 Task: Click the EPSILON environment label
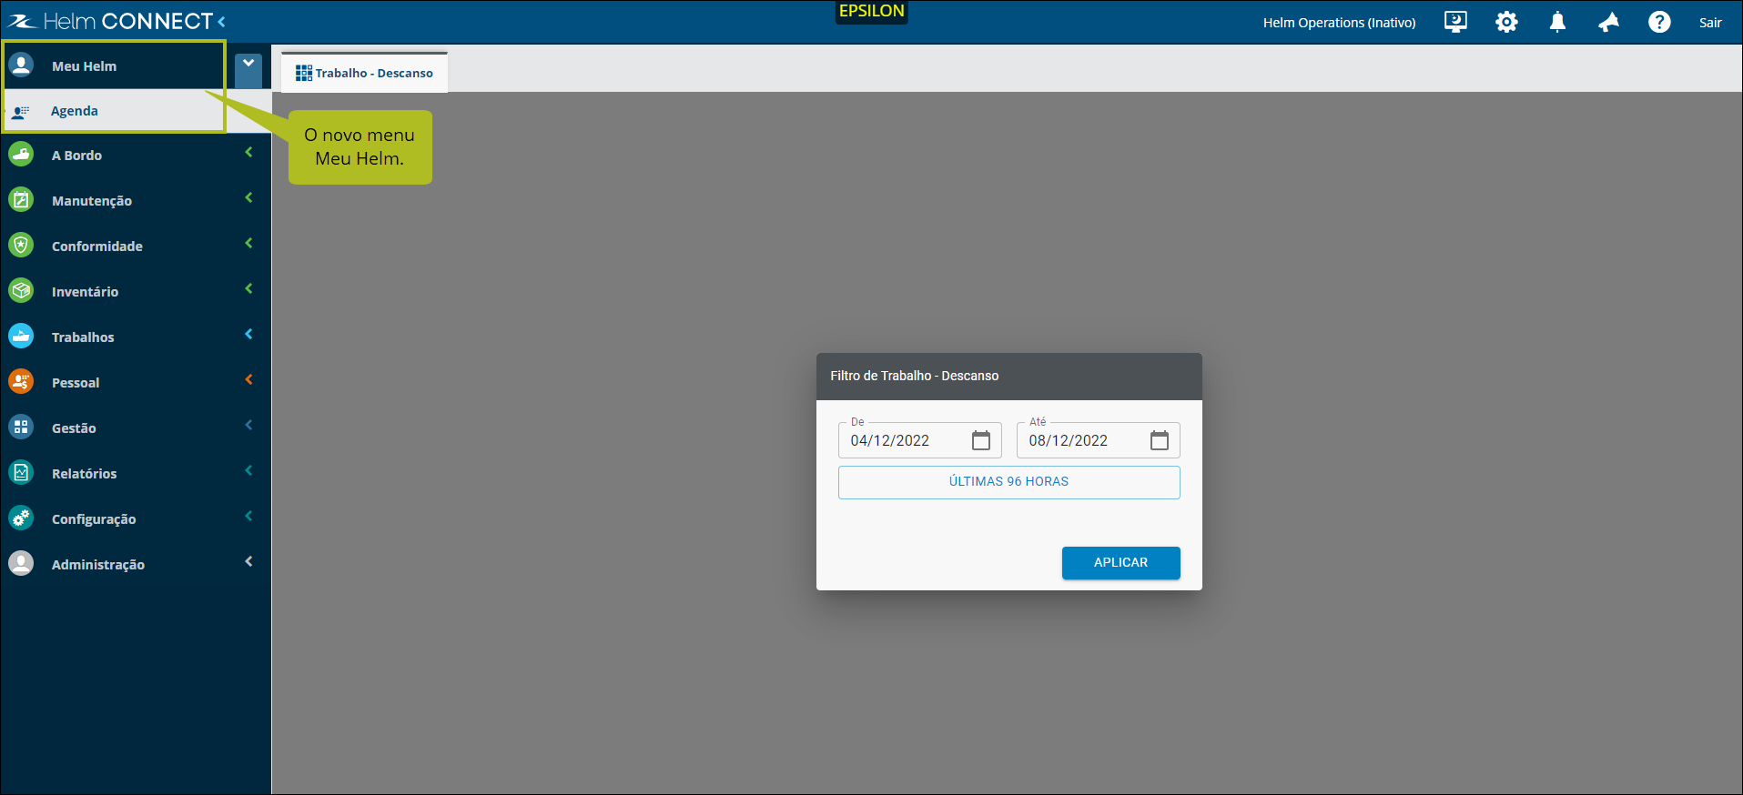[871, 11]
